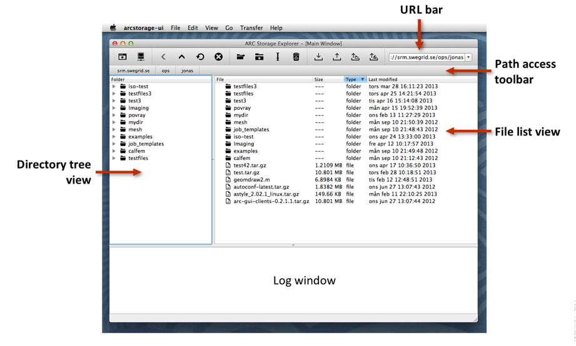Sort by the Size column header
576x346 pixels.
click(328, 79)
